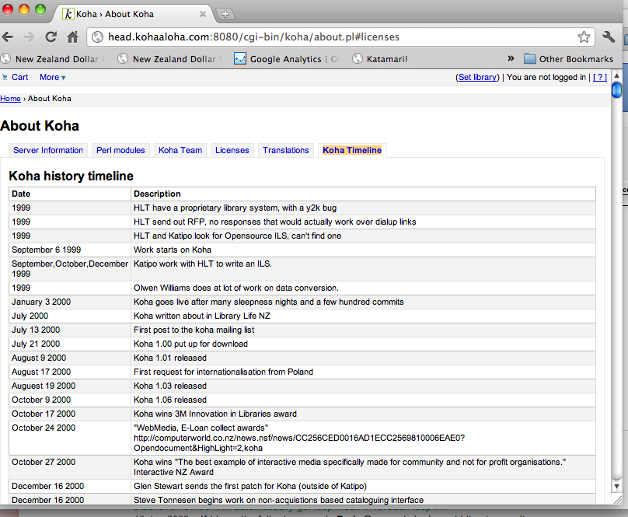
Task: Click the vertical scrollbar thumb
Action: (x=616, y=89)
